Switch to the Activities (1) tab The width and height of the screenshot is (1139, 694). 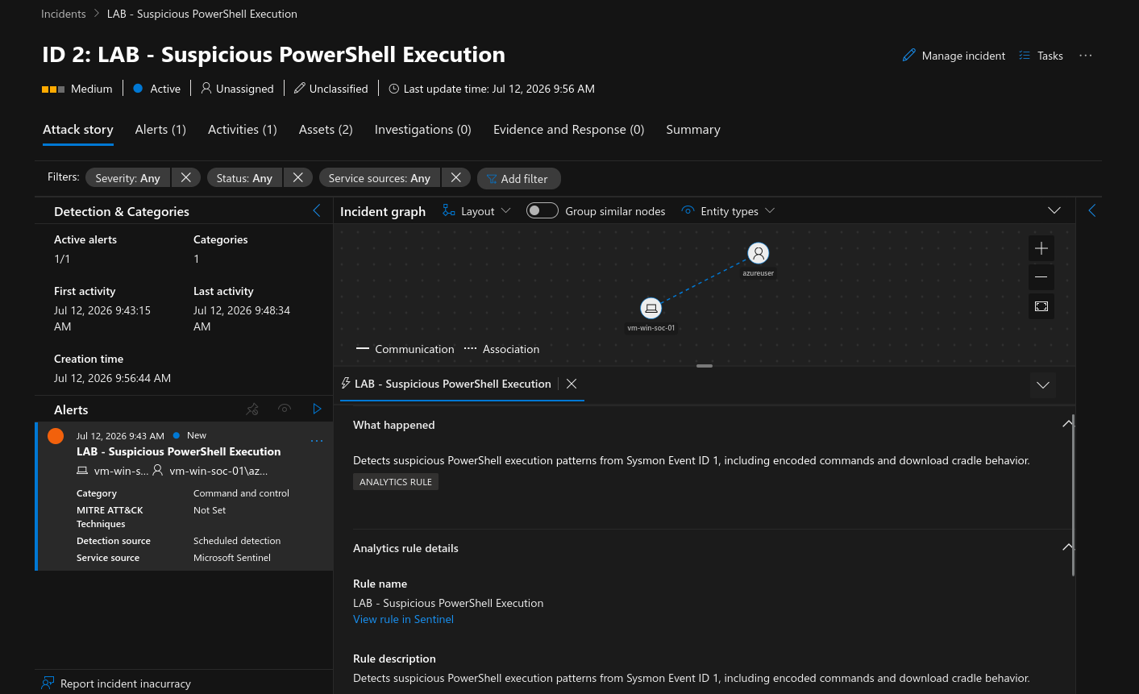click(x=243, y=130)
